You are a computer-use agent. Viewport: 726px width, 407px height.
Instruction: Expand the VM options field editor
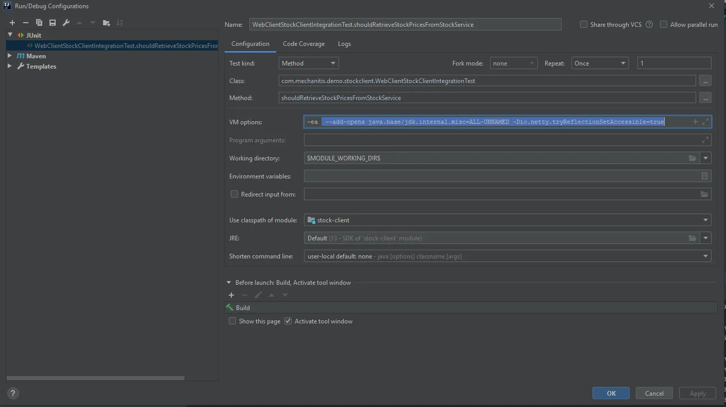(x=705, y=122)
